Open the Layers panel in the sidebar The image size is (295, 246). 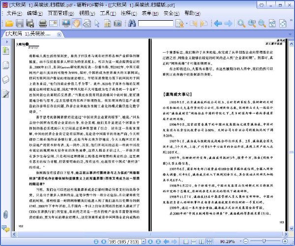click(x=5, y=79)
